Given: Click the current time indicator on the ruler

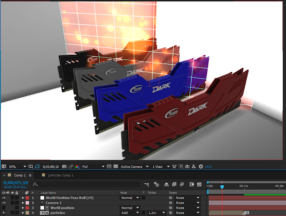Looking at the screenshot, I should click(222, 187).
